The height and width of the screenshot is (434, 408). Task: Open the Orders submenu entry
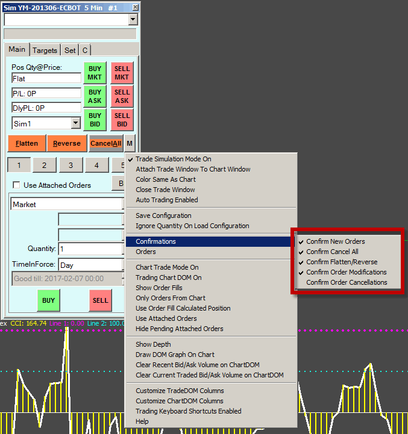(x=146, y=252)
